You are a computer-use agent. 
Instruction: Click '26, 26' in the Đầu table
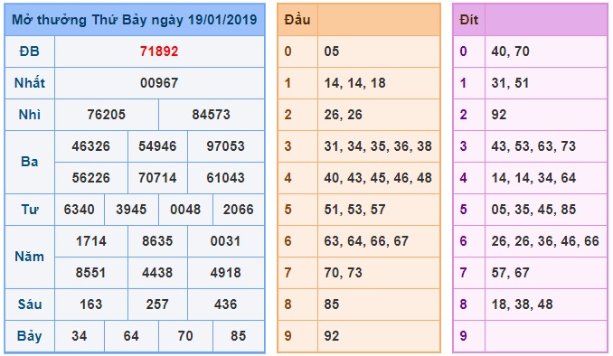point(344,115)
